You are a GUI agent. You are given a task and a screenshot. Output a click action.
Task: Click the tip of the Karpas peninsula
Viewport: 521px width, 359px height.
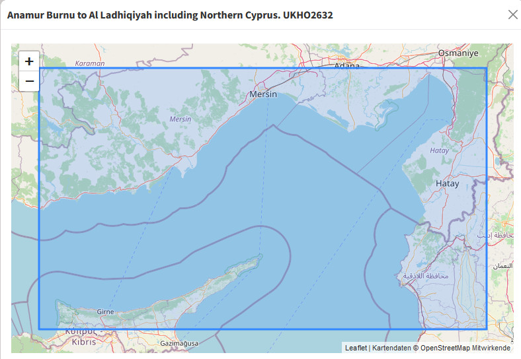click(x=261, y=257)
